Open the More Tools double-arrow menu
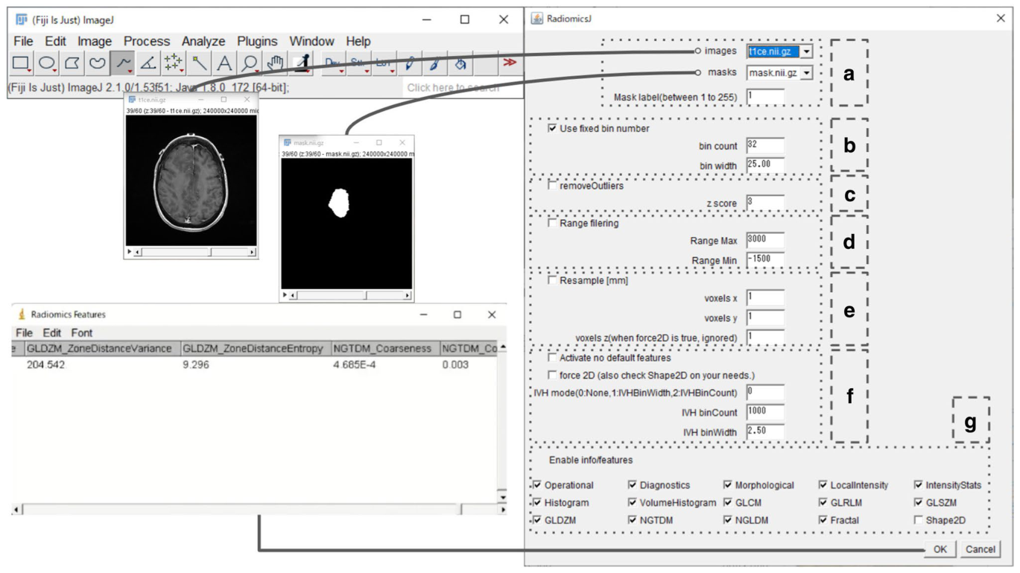Viewport: 1020px width, 573px height. pyautogui.click(x=510, y=63)
